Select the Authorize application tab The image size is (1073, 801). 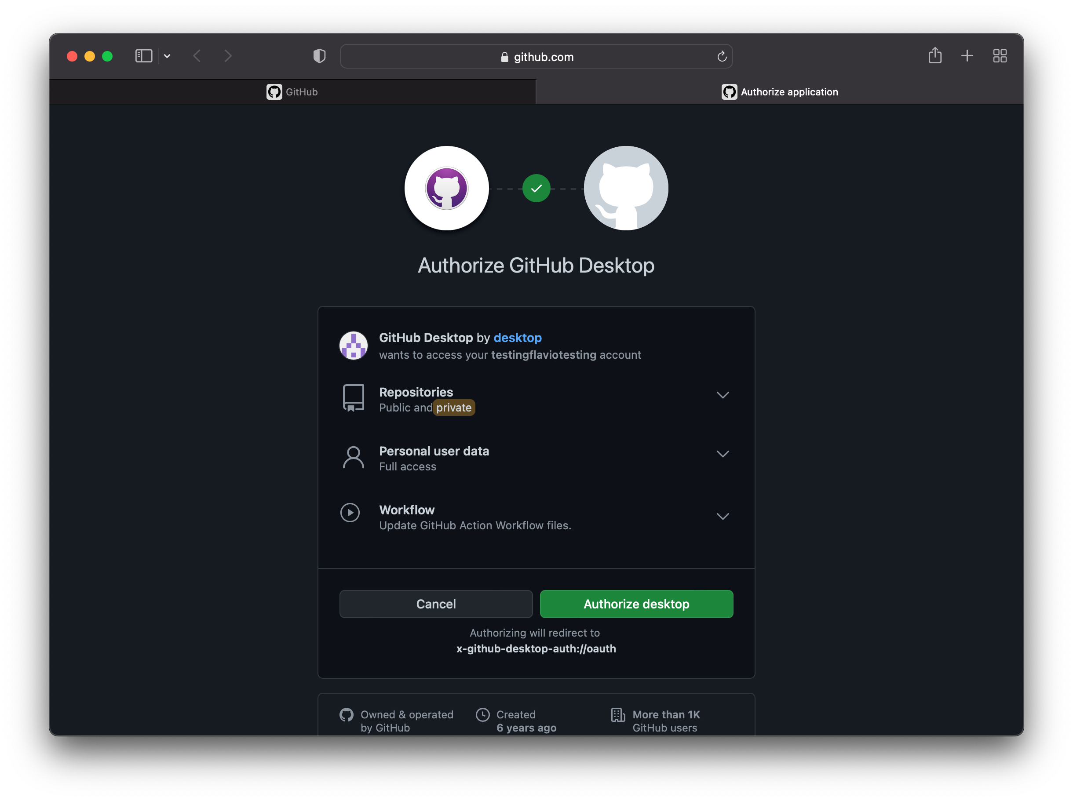pyautogui.click(x=789, y=91)
